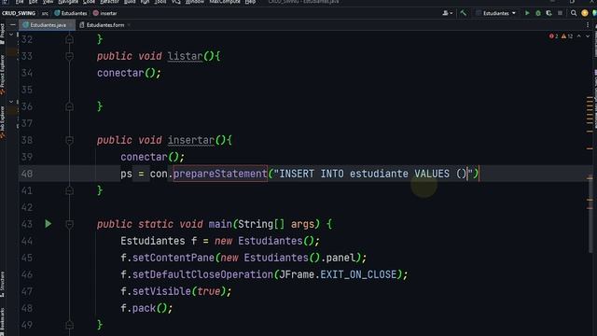Screen dimensions: 597x336
Task: Open the Job Explorer sidebar panel
Action: pos(2,122)
